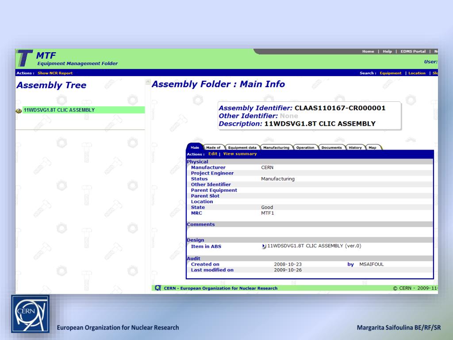Screen dimensions: 453x340
Task: Open the Help link in top bar
Action: point(387,51)
